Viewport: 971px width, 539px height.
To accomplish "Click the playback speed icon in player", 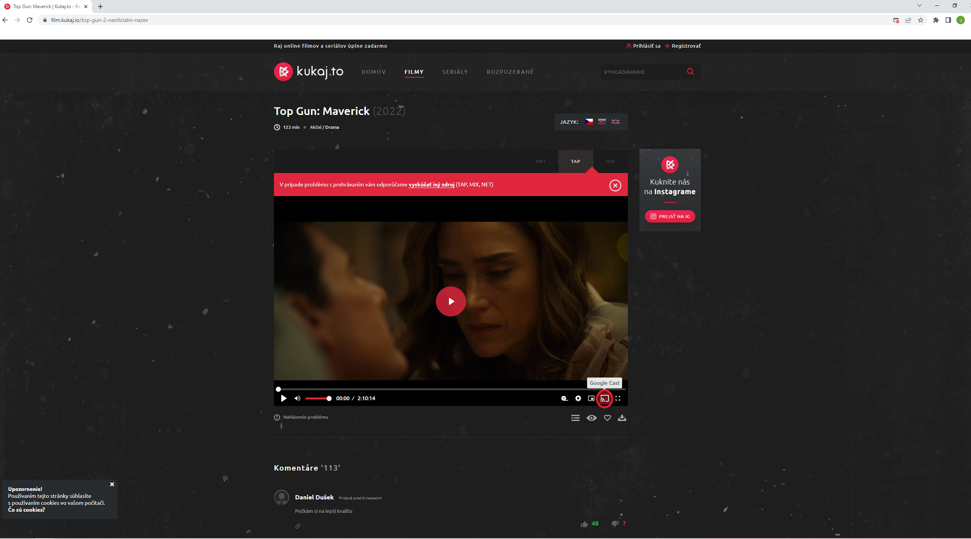I will pyautogui.click(x=564, y=399).
